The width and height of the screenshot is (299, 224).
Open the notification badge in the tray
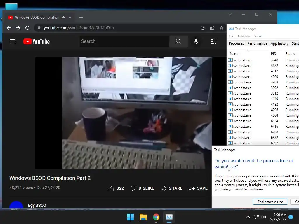tap(291, 217)
